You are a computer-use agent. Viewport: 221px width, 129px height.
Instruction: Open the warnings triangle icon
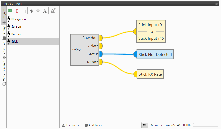pos(53,11)
